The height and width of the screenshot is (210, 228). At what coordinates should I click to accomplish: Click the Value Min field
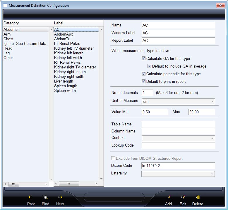[155, 112]
